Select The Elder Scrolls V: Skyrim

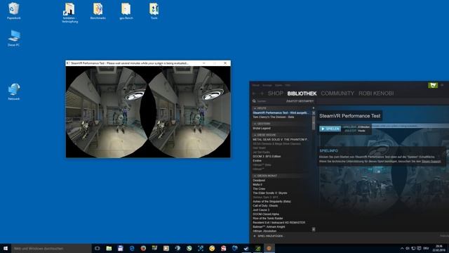pos(269,193)
